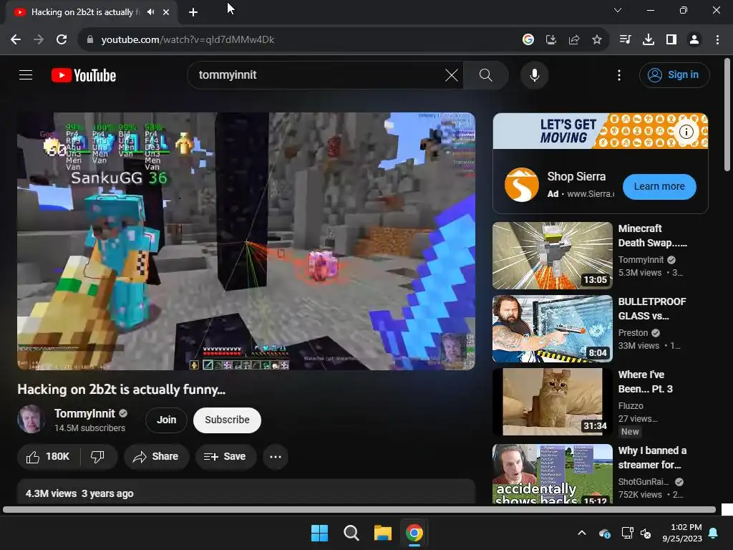
Task: Click Chrome icon in taskbar
Action: [x=414, y=533]
